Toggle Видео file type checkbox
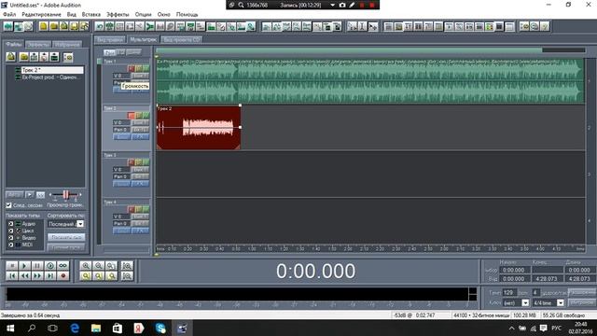Viewport: 597px width, 336px height. click(x=11, y=237)
